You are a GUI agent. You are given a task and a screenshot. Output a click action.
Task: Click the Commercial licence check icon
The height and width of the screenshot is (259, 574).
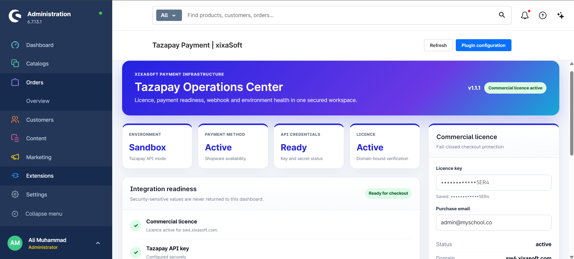coord(136,226)
